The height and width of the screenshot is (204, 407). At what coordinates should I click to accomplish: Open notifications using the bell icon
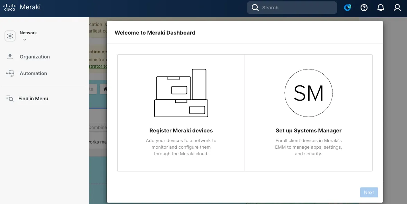pyautogui.click(x=380, y=7)
